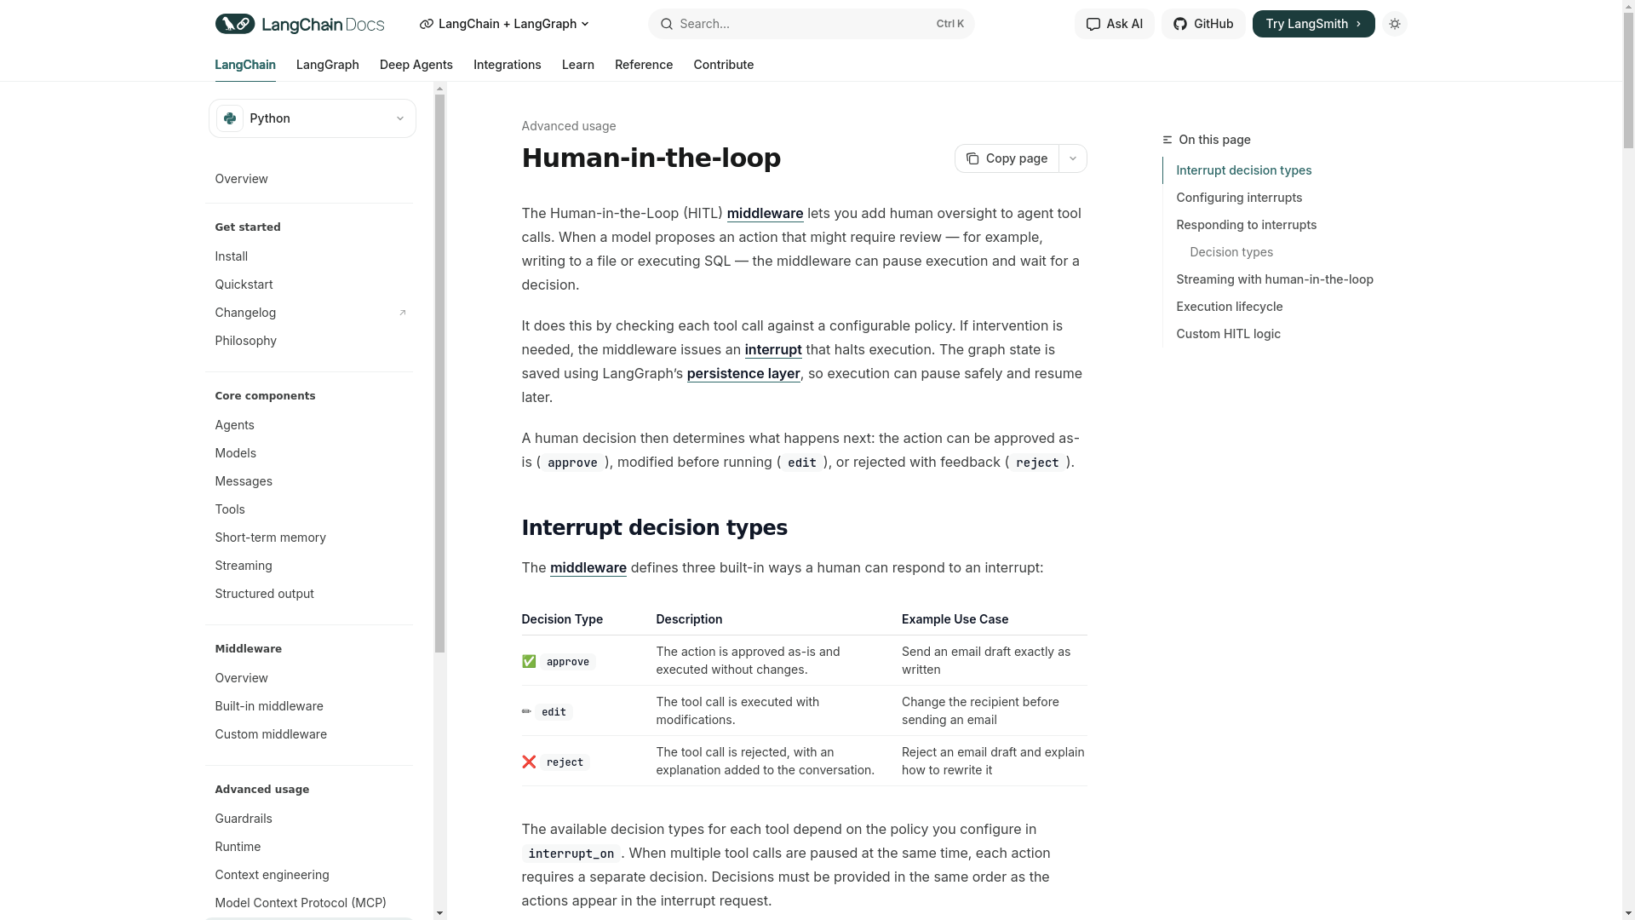This screenshot has height=920, width=1635.
Task: Open Context engineering in sidebar
Action: click(309, 875)
